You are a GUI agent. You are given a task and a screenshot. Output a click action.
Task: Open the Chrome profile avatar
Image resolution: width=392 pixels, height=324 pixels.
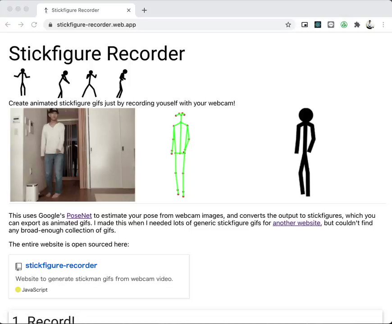click(x=370, y=24)
